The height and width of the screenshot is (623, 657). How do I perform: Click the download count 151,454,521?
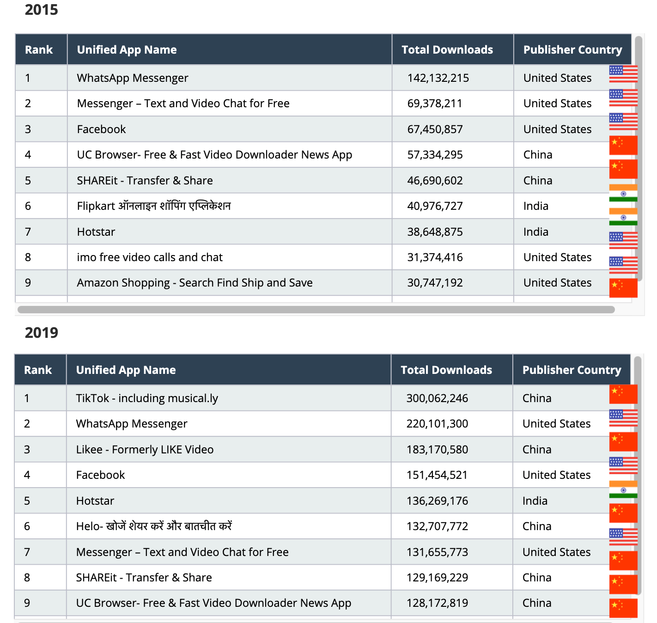pos(437,475)
